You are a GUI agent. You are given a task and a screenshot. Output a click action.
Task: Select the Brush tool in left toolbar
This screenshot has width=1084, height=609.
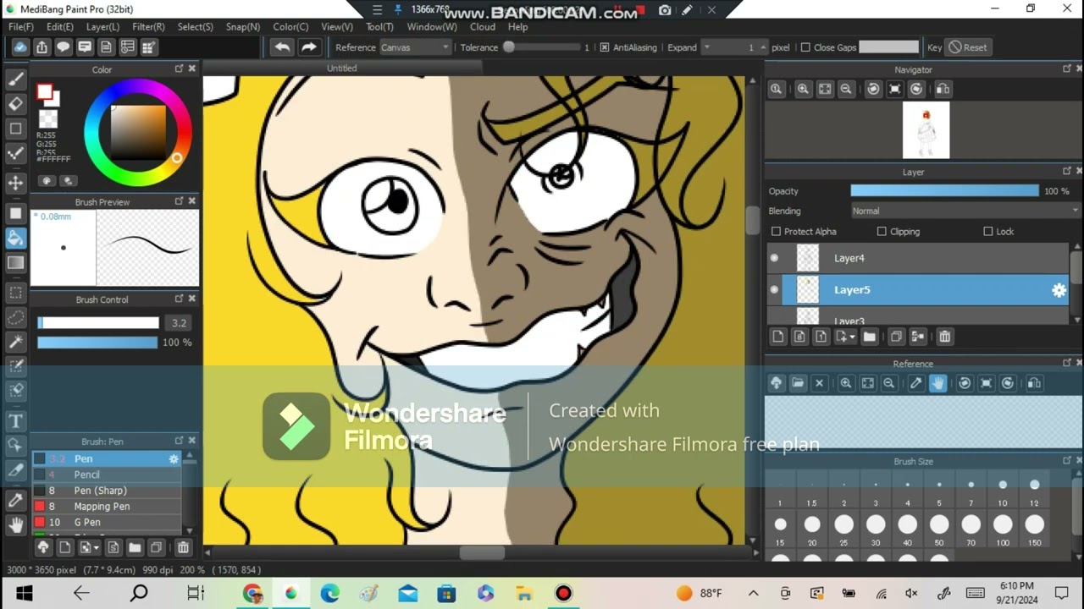pyautogui.click(x=15, y=80)
